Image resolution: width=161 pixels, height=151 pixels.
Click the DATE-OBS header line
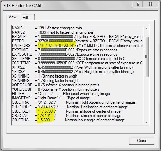[77, 46]
